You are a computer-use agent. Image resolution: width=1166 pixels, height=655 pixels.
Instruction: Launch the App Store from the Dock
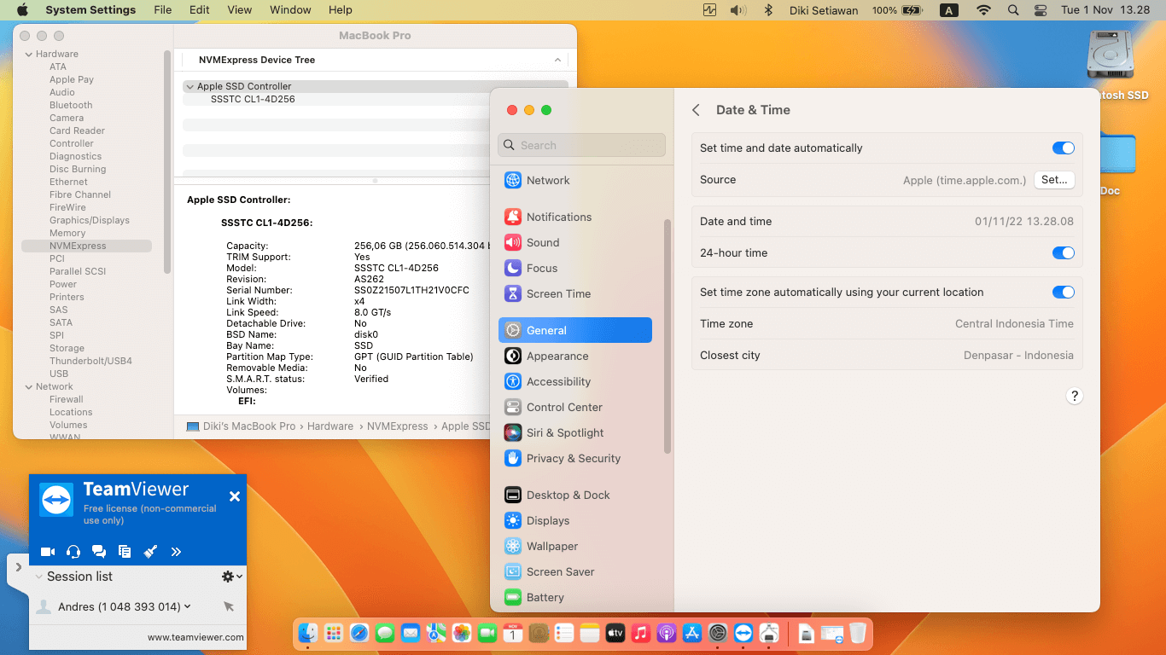pyautogui.click(x=692, y=633)
